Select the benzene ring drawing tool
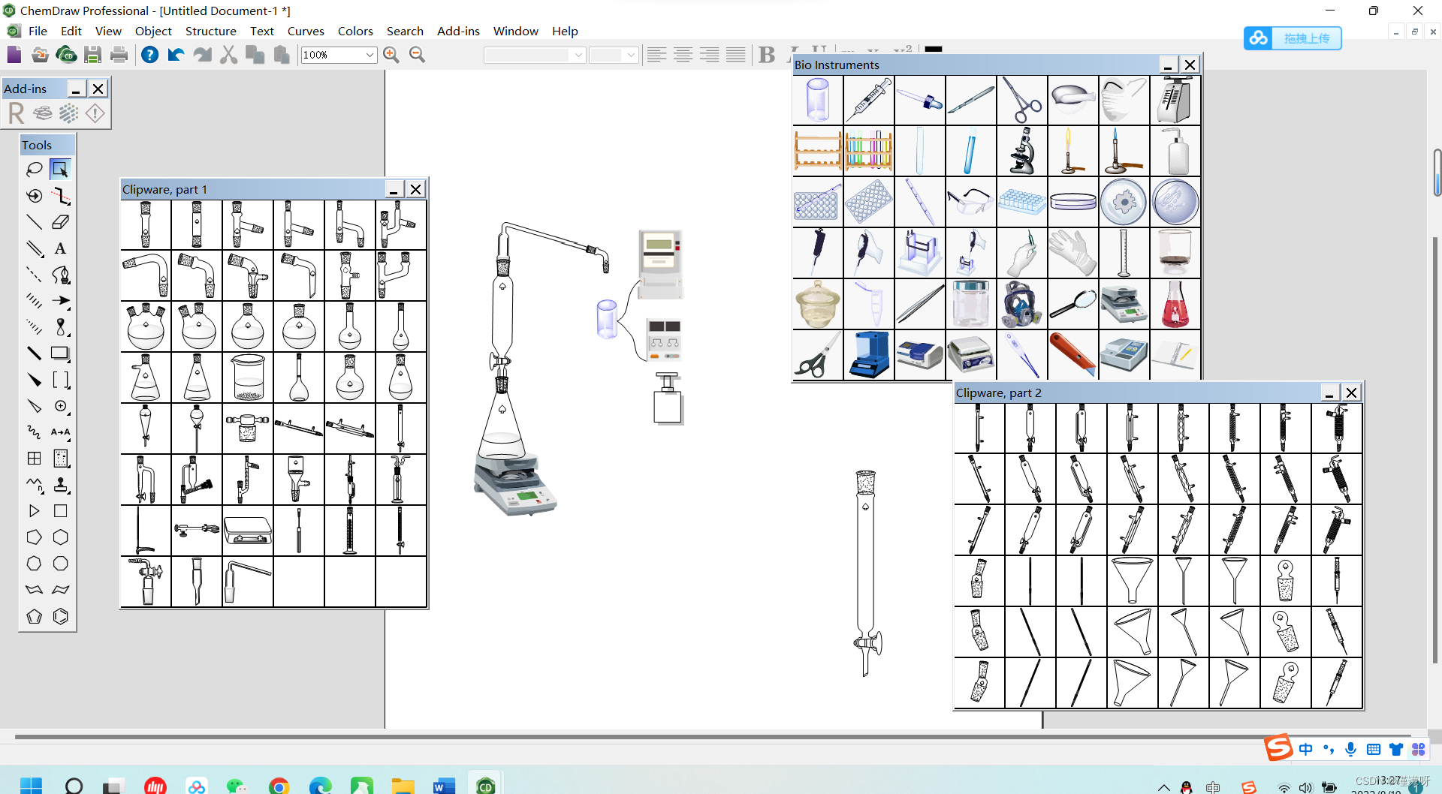This screenshot has width=1442, height=794. [60, 616]
